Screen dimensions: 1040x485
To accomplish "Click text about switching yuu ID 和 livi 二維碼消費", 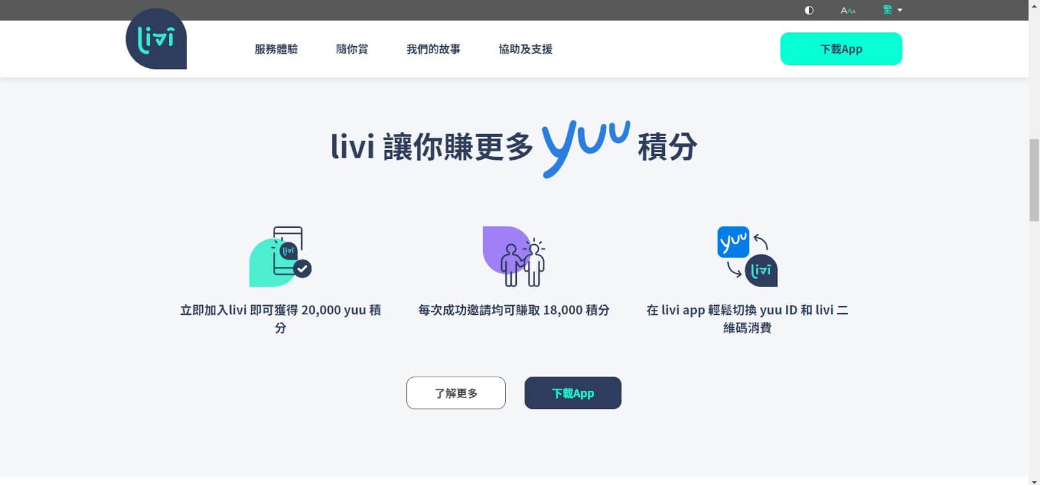I will coord(747,319).
